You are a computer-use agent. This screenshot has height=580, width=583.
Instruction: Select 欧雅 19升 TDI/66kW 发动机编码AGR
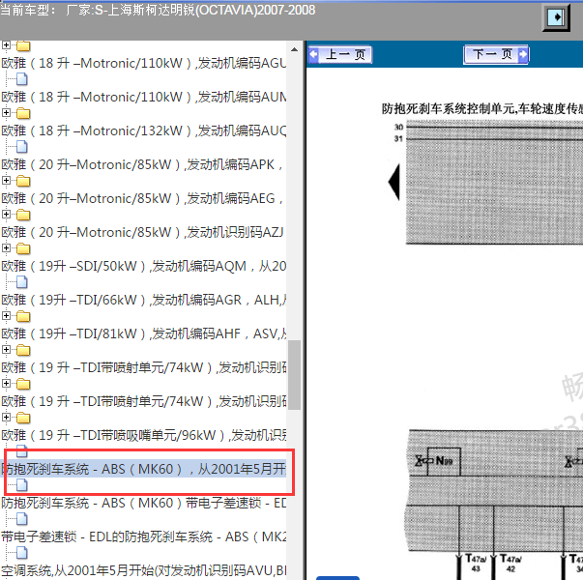point(143,300)
